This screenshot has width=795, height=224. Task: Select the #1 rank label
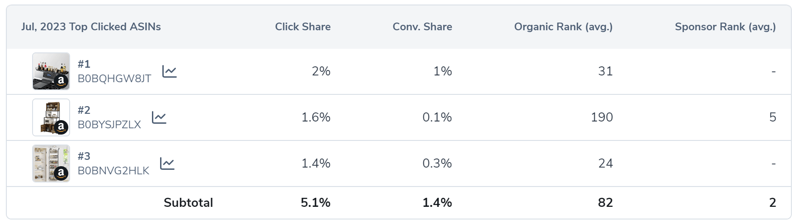pos(84,64)
